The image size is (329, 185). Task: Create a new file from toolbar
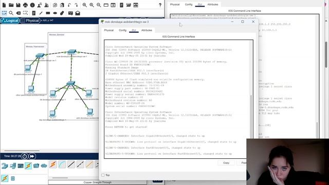pos(4,5)
